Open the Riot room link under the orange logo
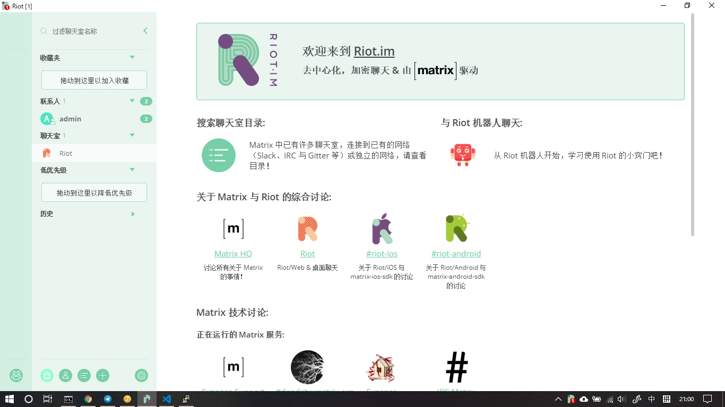 click(x=307, y=254)
